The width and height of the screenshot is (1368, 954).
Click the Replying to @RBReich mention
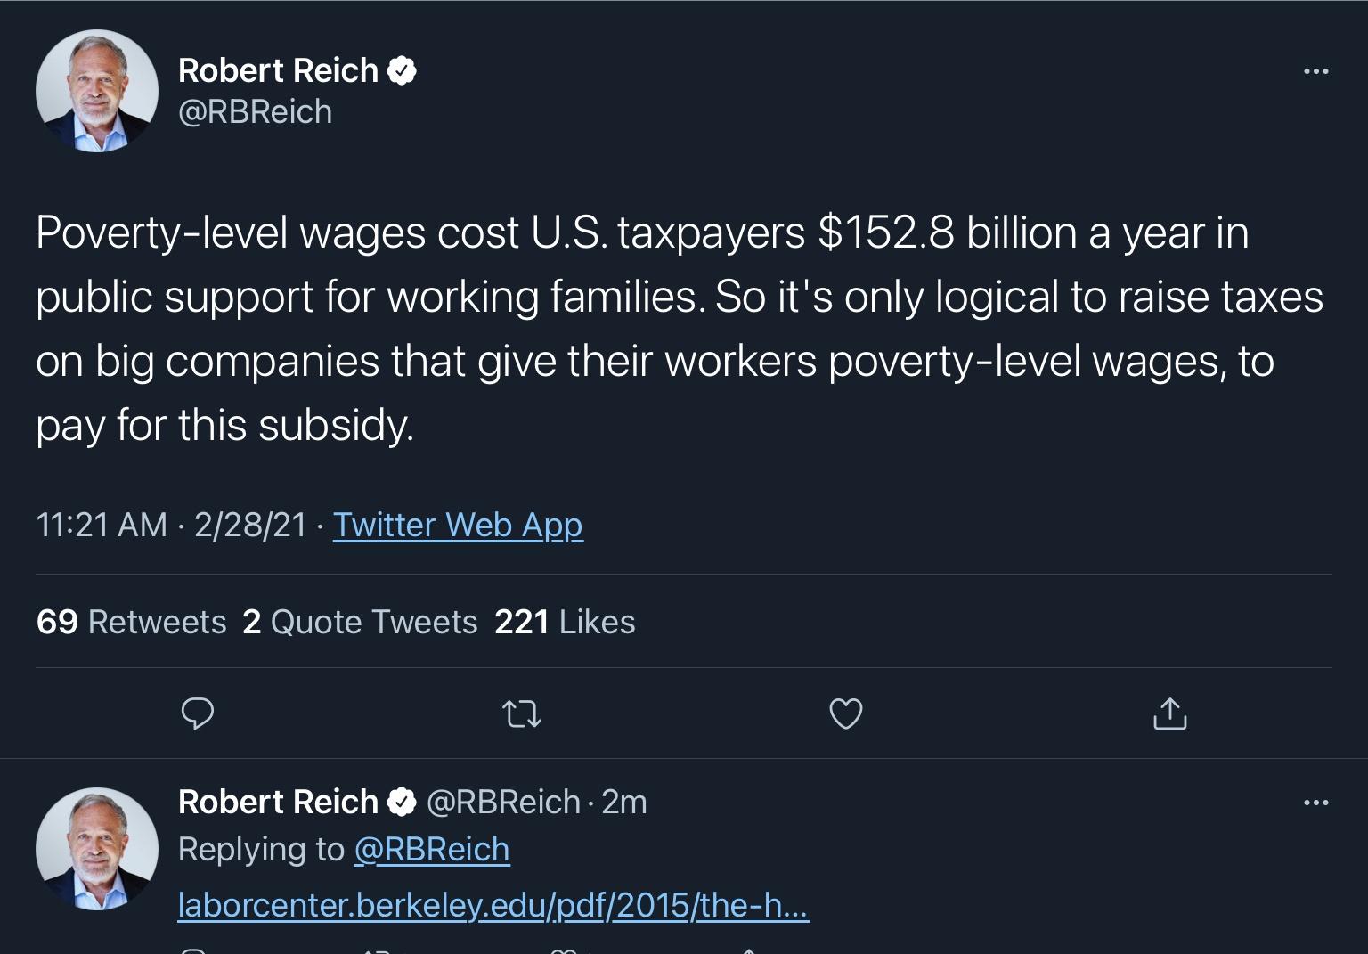pos(432,849)
